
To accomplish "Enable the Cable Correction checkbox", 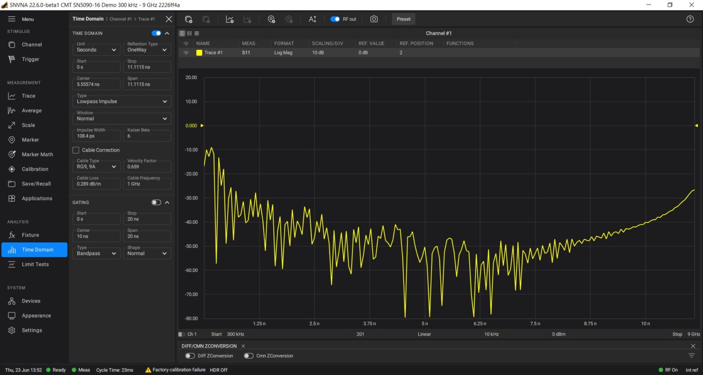I will coord(76,150).
